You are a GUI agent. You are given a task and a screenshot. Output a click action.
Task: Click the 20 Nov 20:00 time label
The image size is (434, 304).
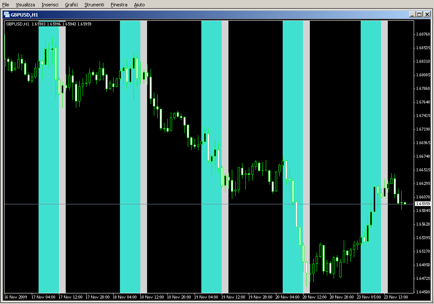[342, 297]
